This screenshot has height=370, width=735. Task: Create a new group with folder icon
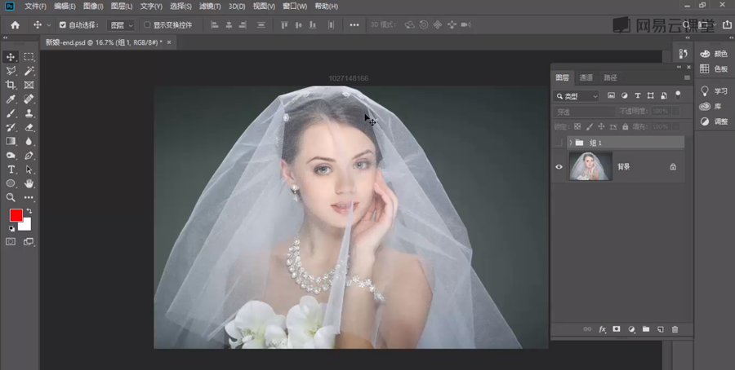click(645, 329)
